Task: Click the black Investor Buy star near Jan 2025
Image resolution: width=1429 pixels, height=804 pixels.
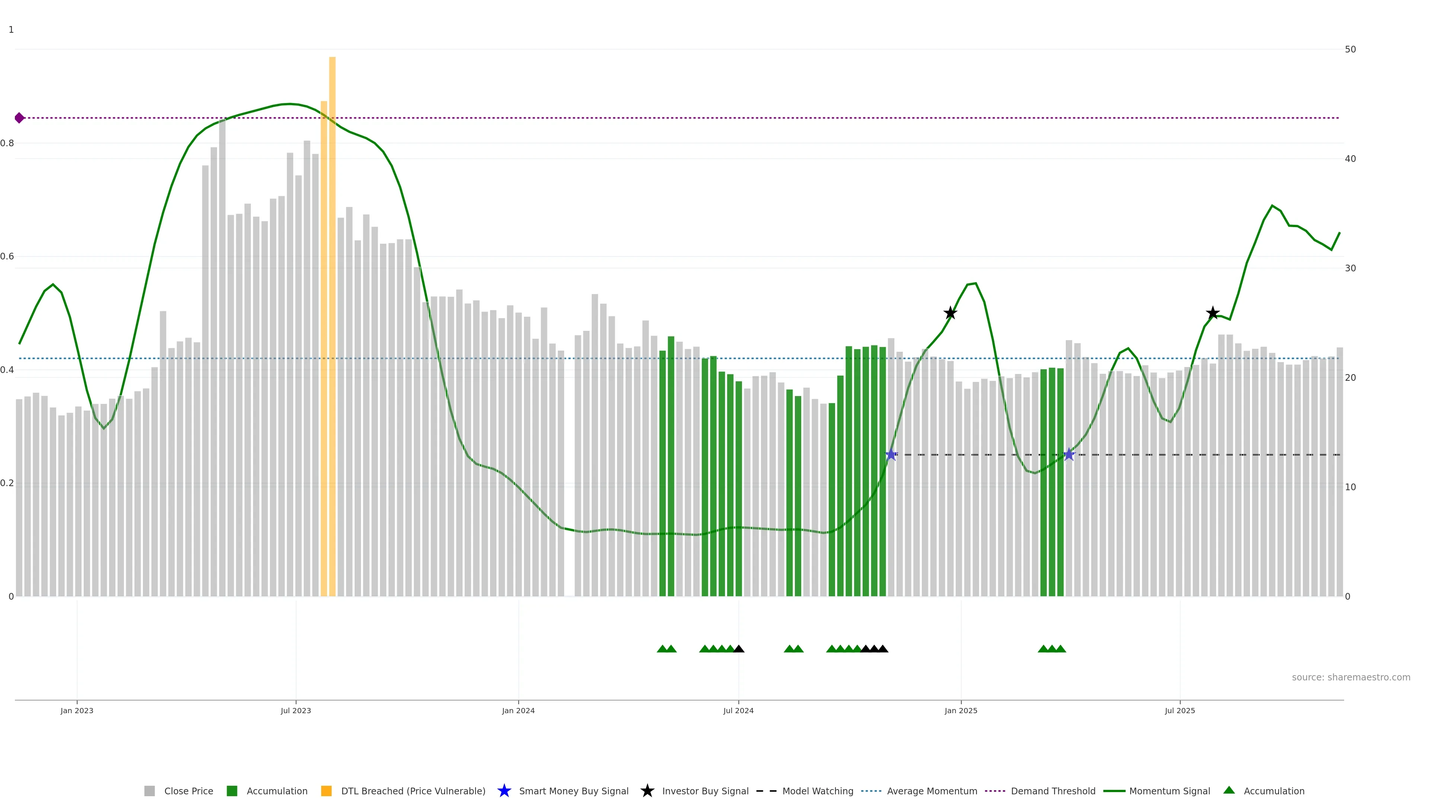Action: [x=950, y=313]
